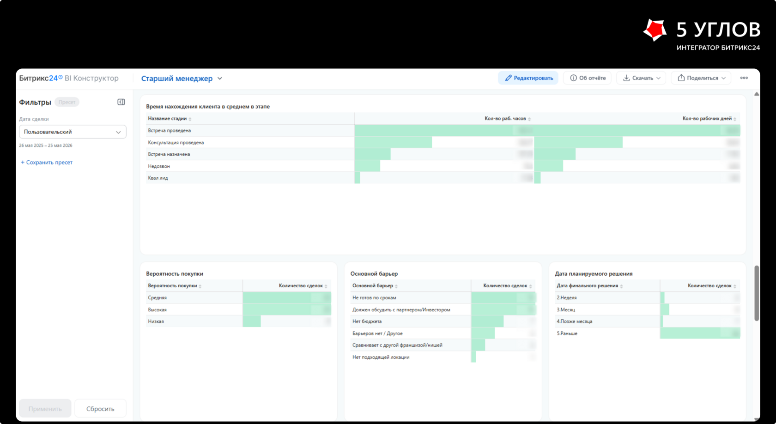The height and width of the screenshot is (424, 776).
Task: Click the Редактировать button
Action: coord(528,78)
